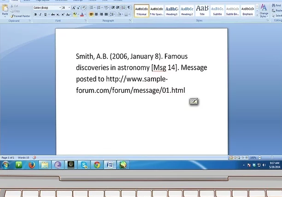Image resolution: width=282 pixels, height=197 pixels.
Task: Toggle italic formatting
Action: point(40,14)
